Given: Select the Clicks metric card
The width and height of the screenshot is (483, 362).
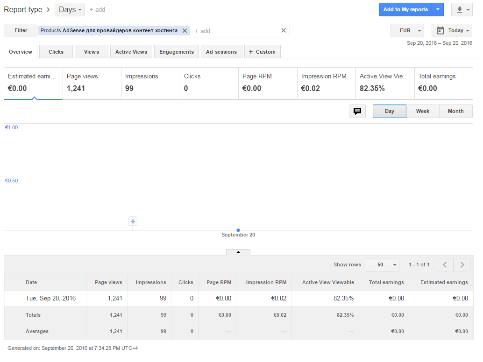Looking at the screenshot, I should click(x=209, y=84).
